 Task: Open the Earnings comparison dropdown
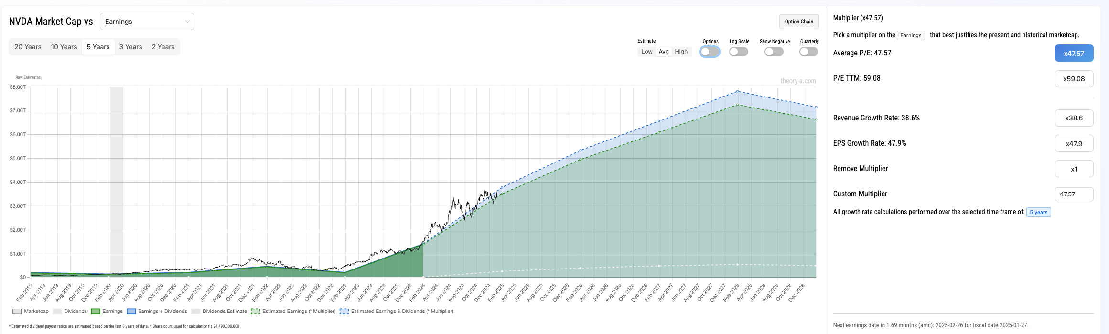click(x=147, y=22)
